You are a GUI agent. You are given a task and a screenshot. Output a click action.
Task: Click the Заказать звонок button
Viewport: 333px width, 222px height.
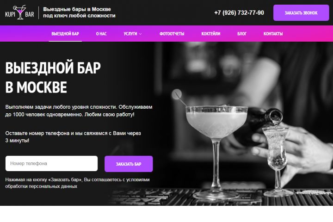pyautogui.click(x=301, y=13)
